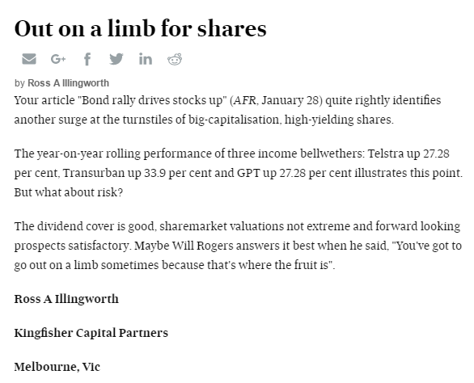474x383 pixels.
Task: Click Kingfisher Capital Partners text
Action: 91,333
